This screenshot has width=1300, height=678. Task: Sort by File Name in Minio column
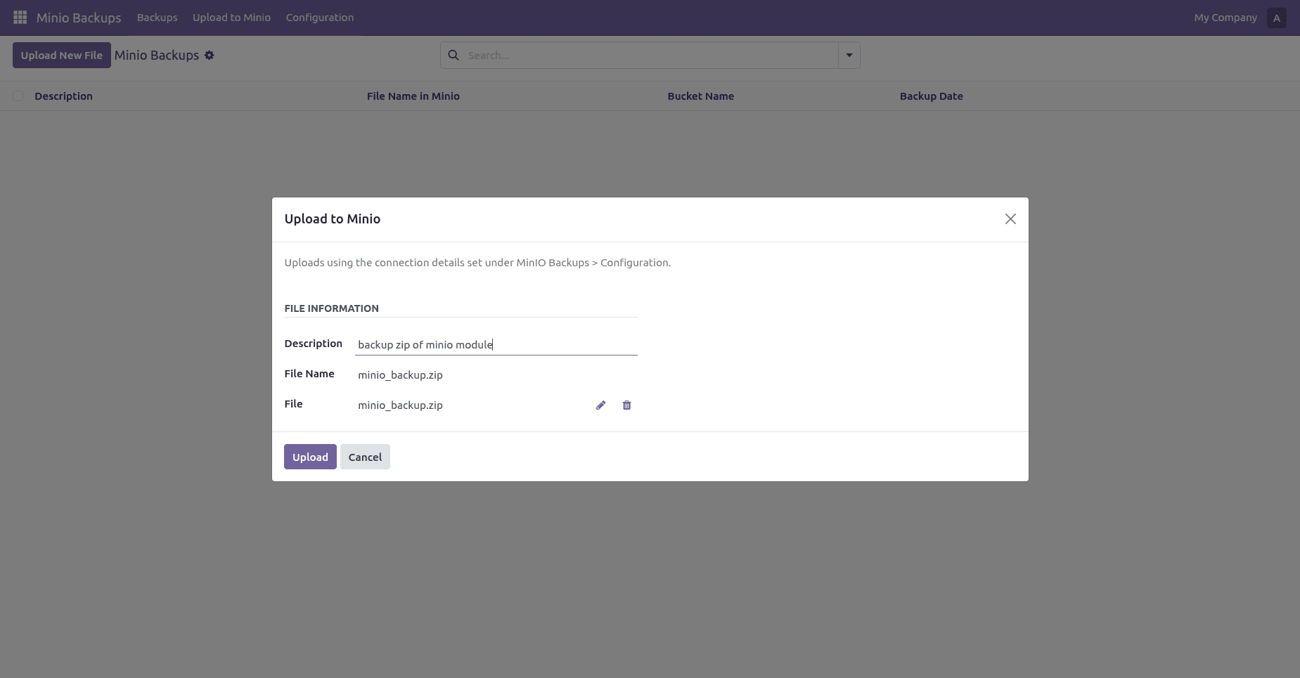(x=413, y=96)
